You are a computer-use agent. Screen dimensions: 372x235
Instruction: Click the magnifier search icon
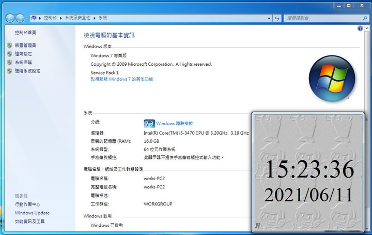(365, 18)
